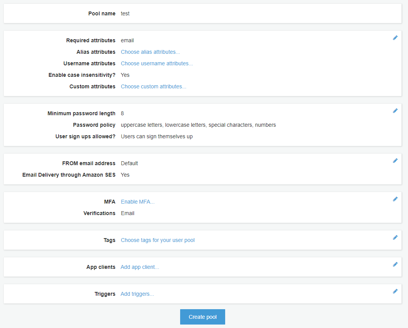Edit the FROM email address section pencil
The width and height of the screenshot is (408, 328).
pos(395,161)
